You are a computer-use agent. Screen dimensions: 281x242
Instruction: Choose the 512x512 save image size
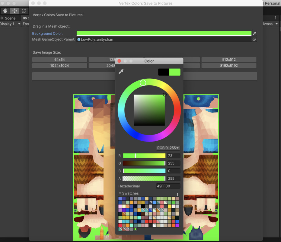pyautogui.click(x=229, y=59)
